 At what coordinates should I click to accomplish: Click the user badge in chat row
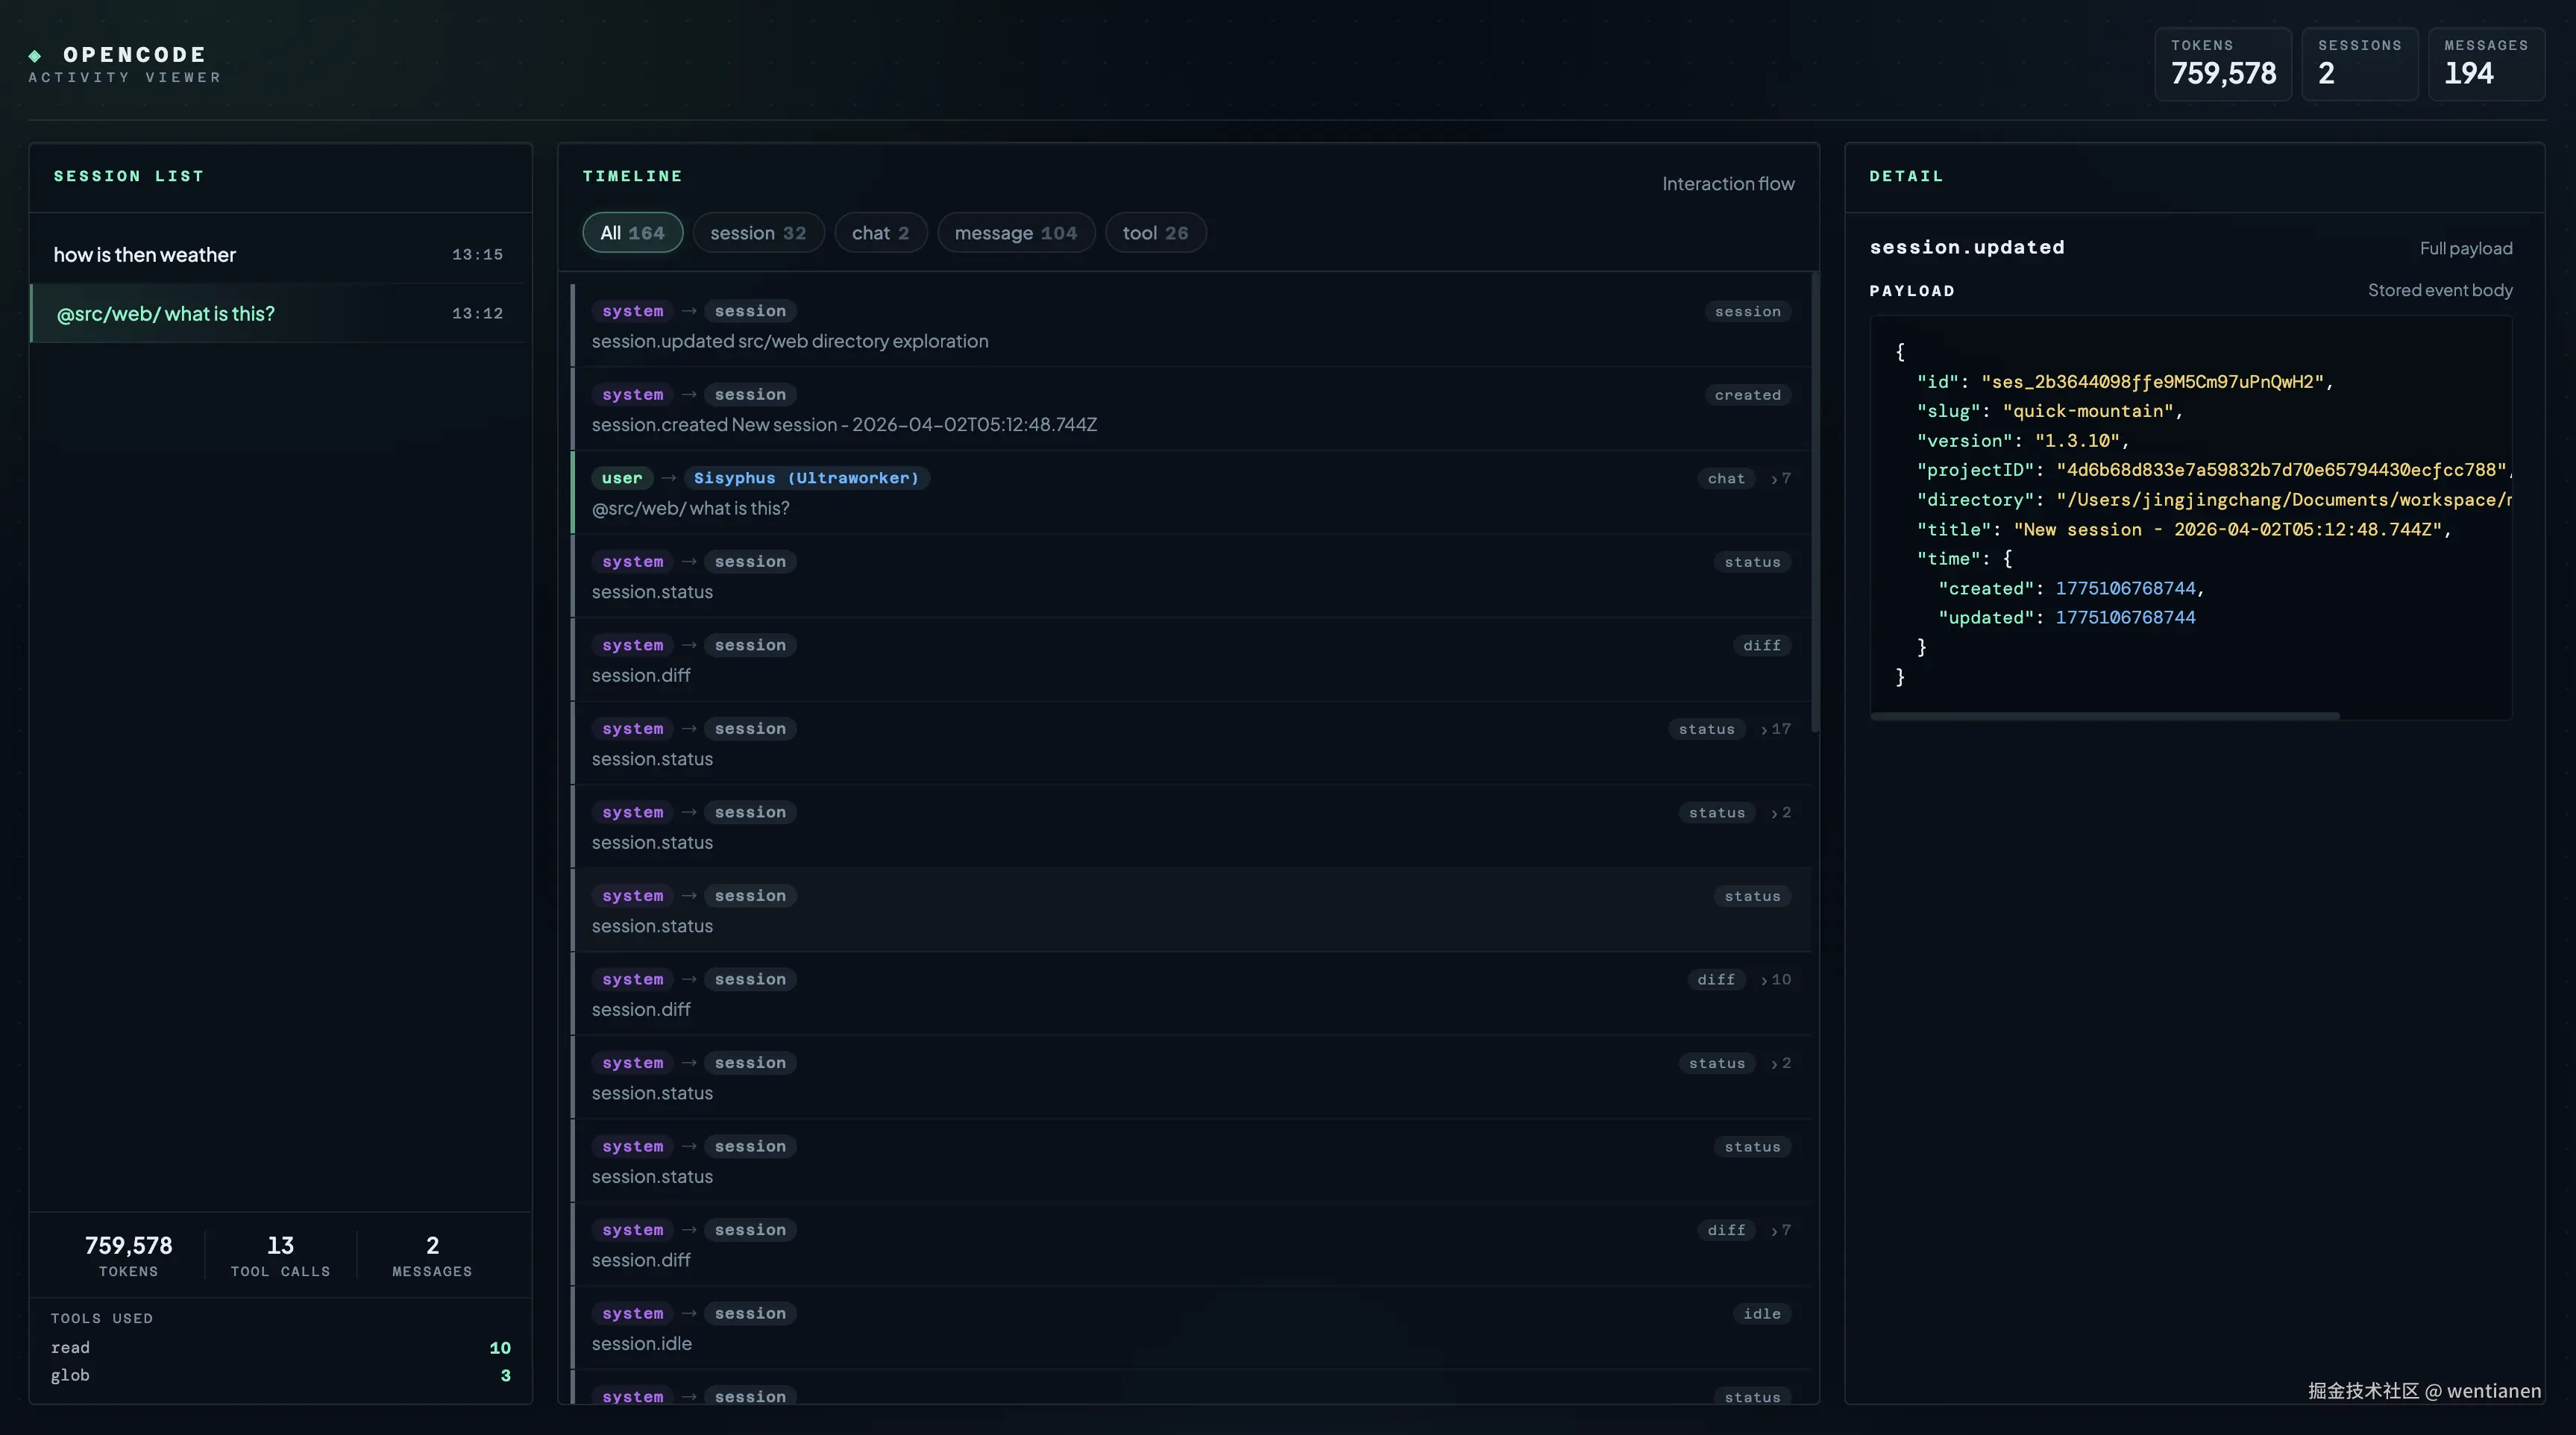pyautogui.click(x=622, y=478)
